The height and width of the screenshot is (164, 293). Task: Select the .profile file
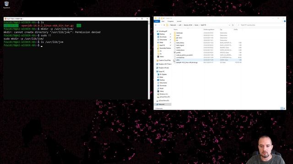point(178,53)
